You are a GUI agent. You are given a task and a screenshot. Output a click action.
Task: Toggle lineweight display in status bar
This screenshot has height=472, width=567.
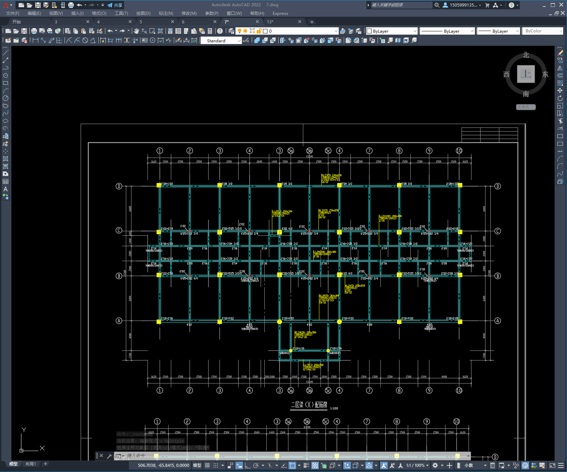[x=306, y=465]
